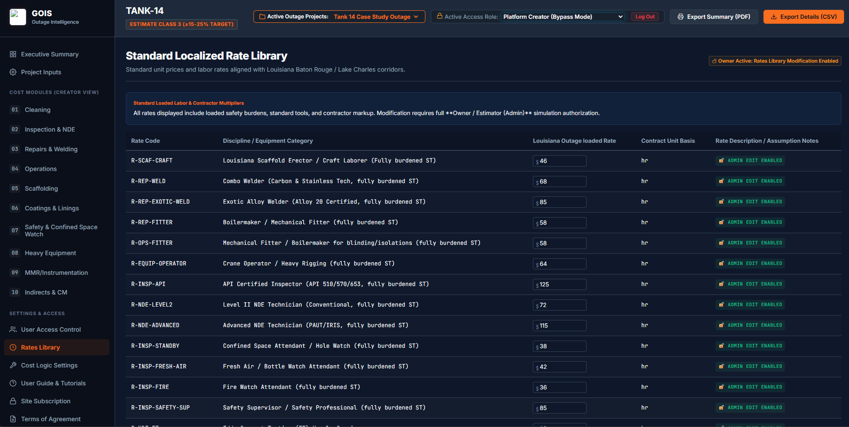
Task: Edit the R-REP-EXOTIC-WELD rate field showing 85
Action: point(559,202)
